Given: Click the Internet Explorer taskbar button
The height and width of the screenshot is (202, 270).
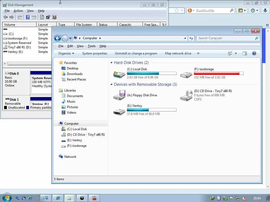Looking at the screenshot, I should (x=58, y=198).
